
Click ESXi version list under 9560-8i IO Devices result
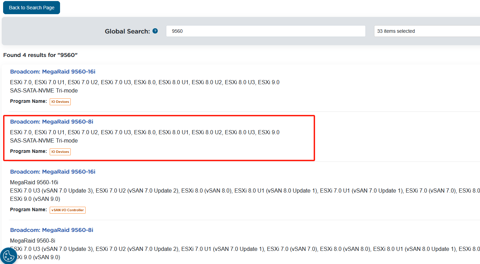145,133
